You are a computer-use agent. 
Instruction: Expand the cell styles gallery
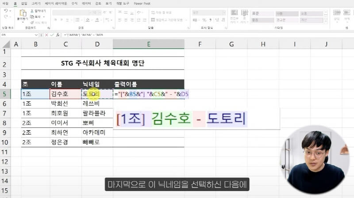(x=326, y=21)
